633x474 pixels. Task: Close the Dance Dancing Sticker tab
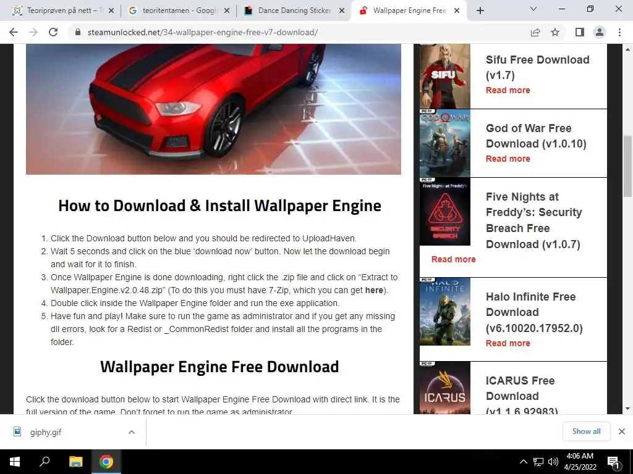click(342, 10)
